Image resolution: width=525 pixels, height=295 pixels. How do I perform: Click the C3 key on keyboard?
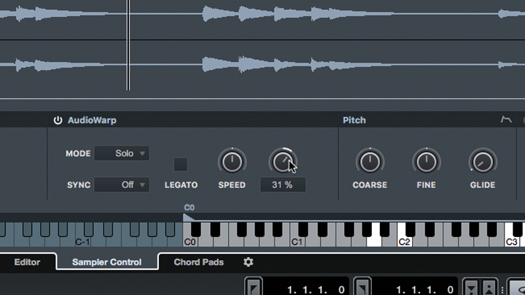[x=511, y=241]
